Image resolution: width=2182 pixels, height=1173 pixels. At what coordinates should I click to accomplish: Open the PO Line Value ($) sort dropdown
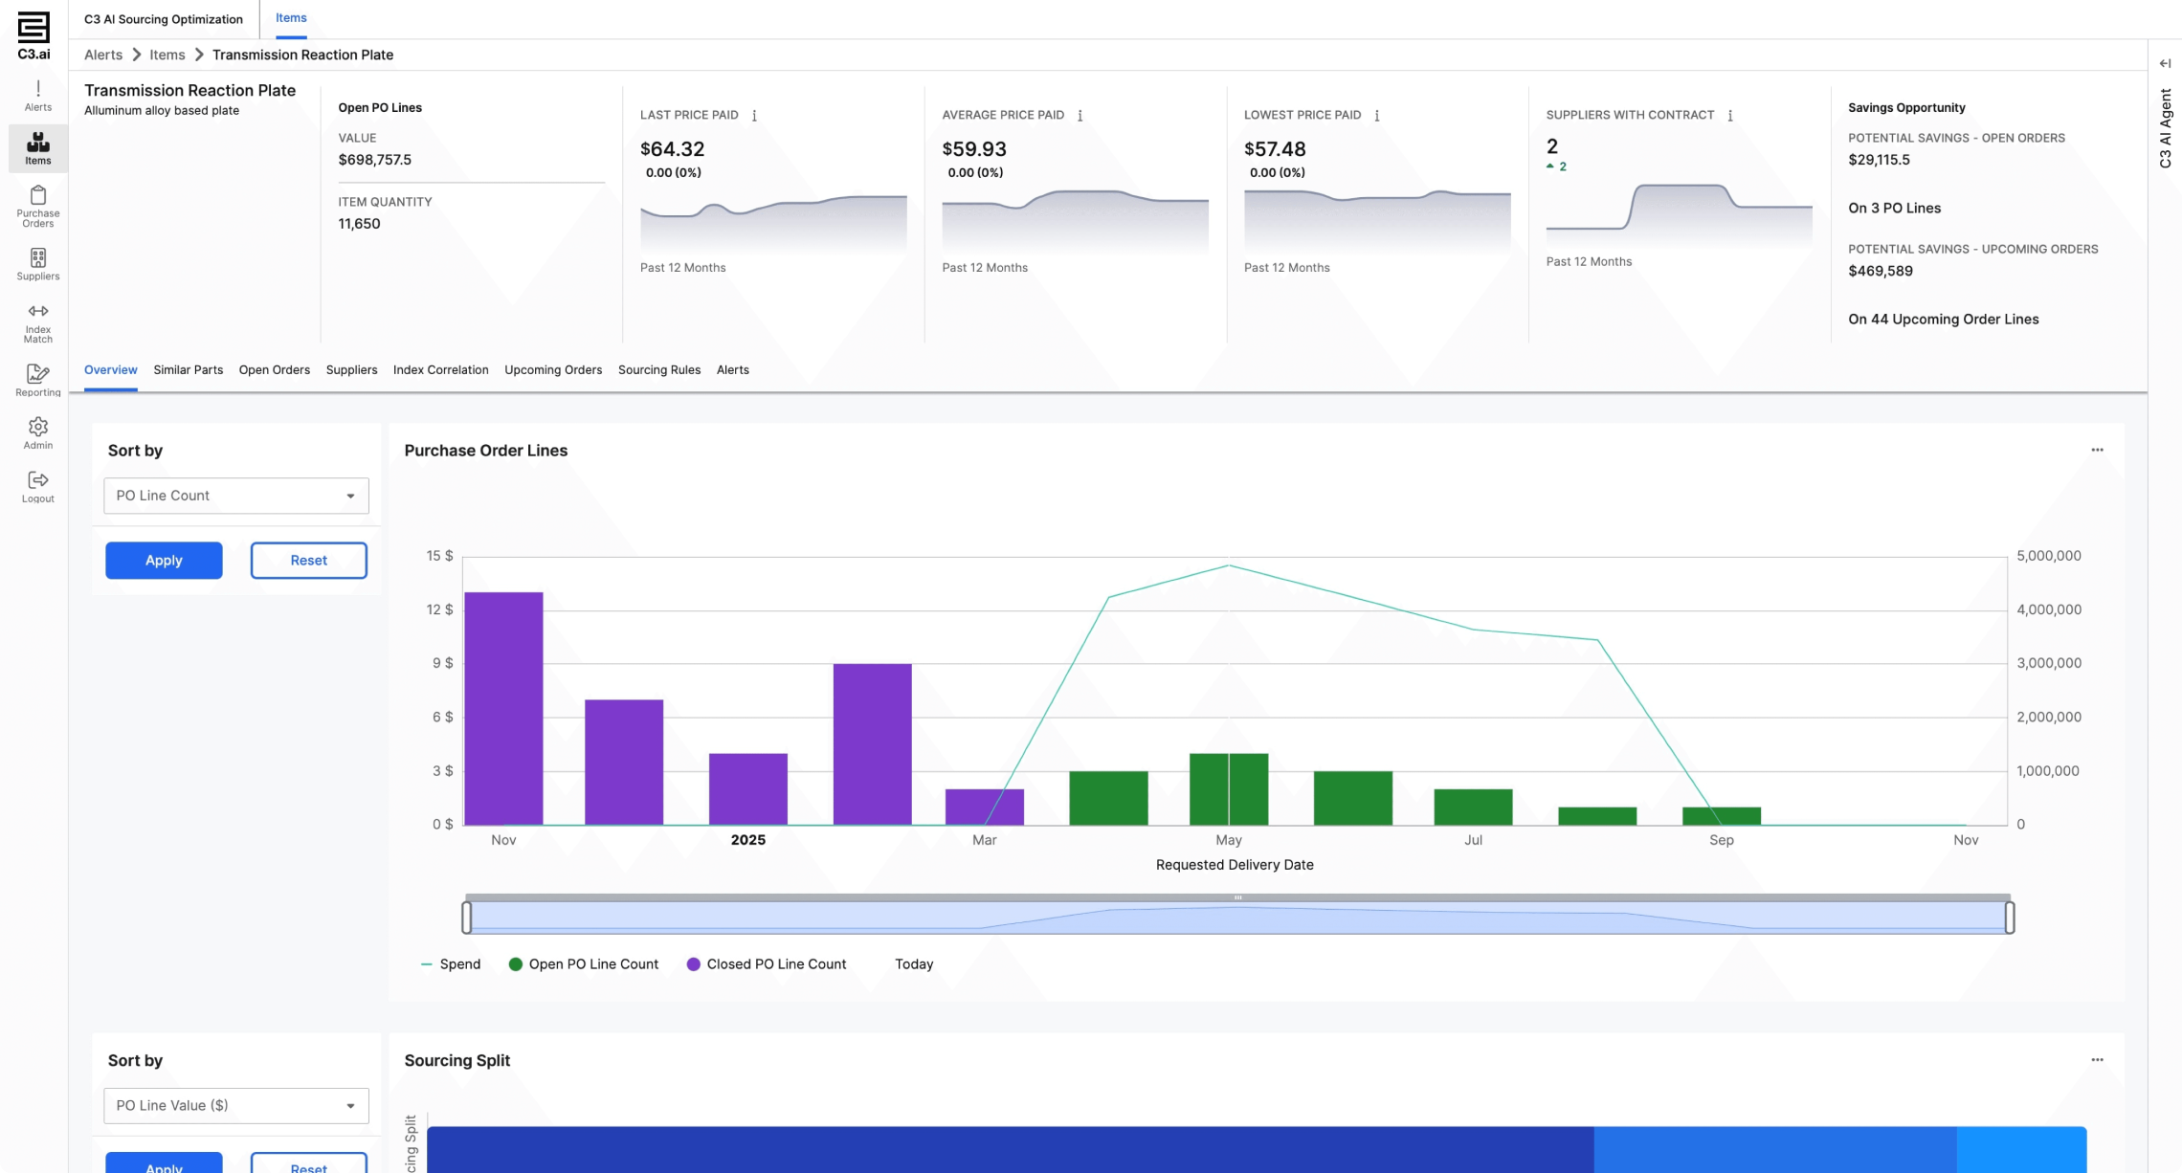[x=236, y=1105]
